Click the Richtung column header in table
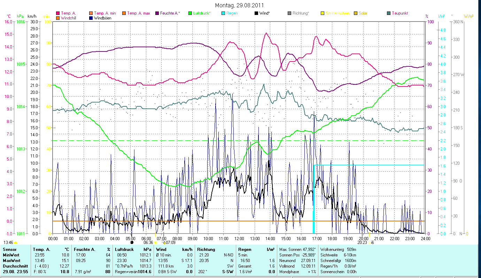 point(206,250)
